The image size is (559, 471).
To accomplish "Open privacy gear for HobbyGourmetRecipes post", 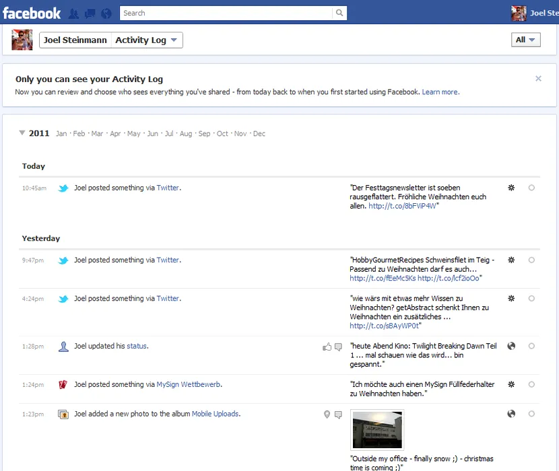I will click(511, 260).
